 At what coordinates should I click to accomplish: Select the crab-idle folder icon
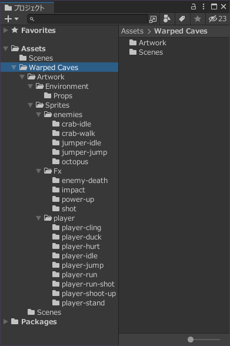56,124
